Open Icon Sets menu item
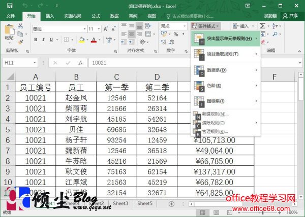Viewport: 305px width, 217px height. click(226, 101)
